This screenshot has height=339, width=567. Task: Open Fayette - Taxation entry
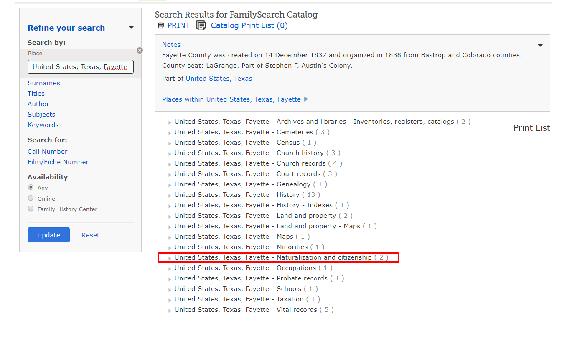(247, 299)
